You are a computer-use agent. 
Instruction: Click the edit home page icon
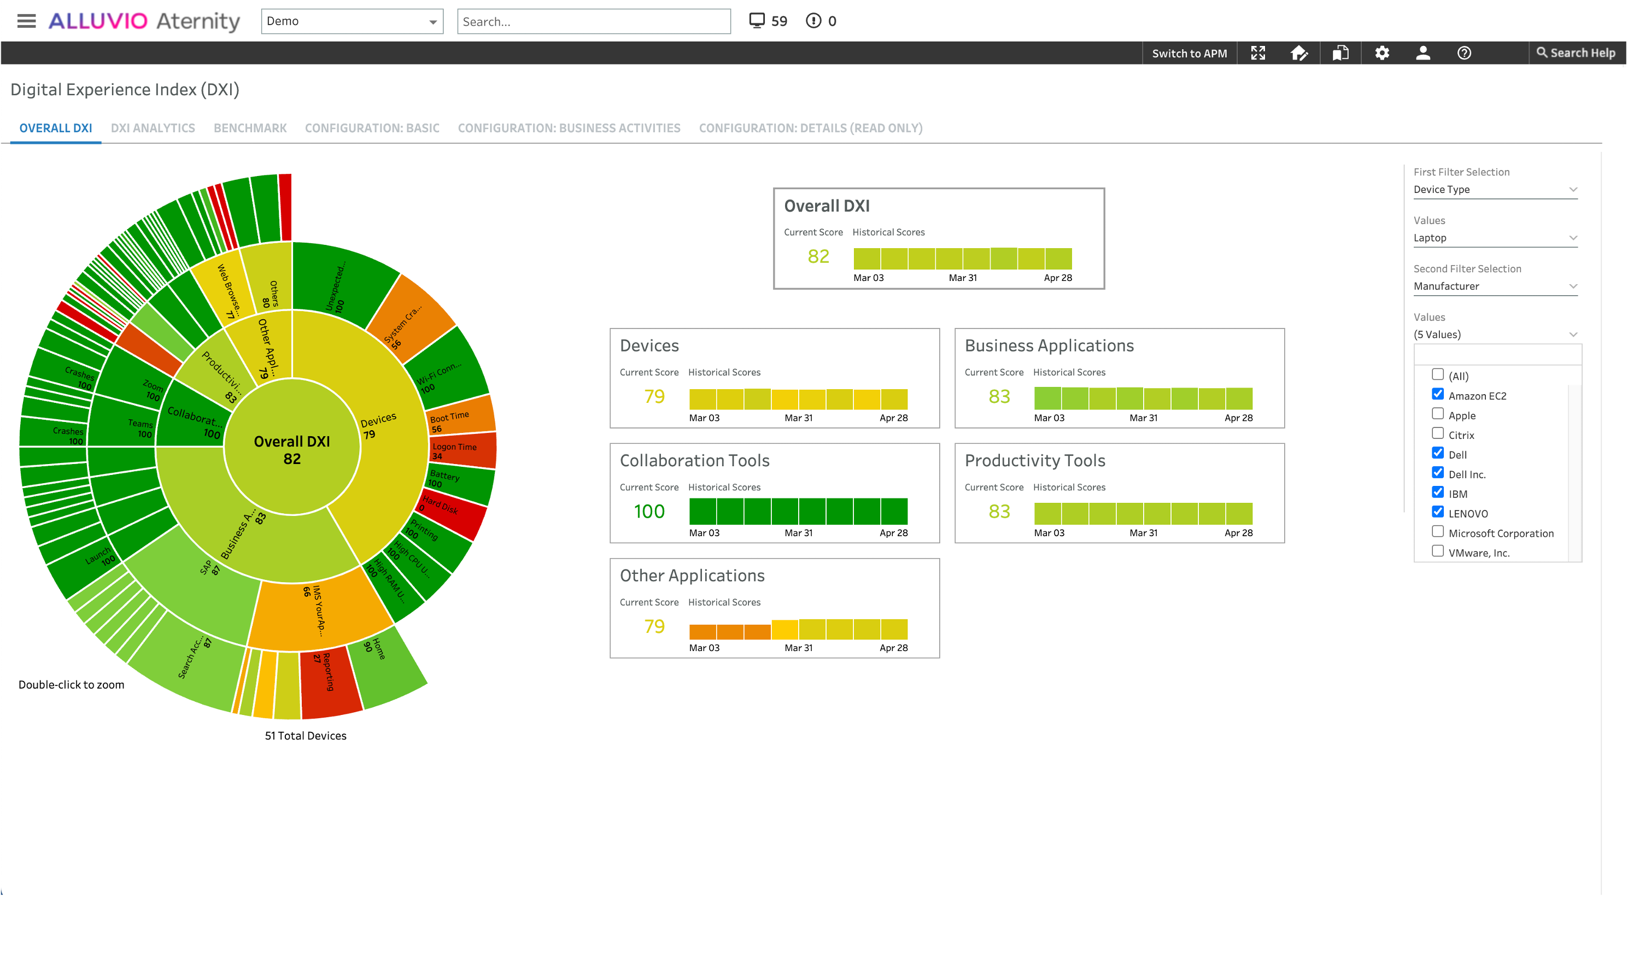tap(1298, 53)
